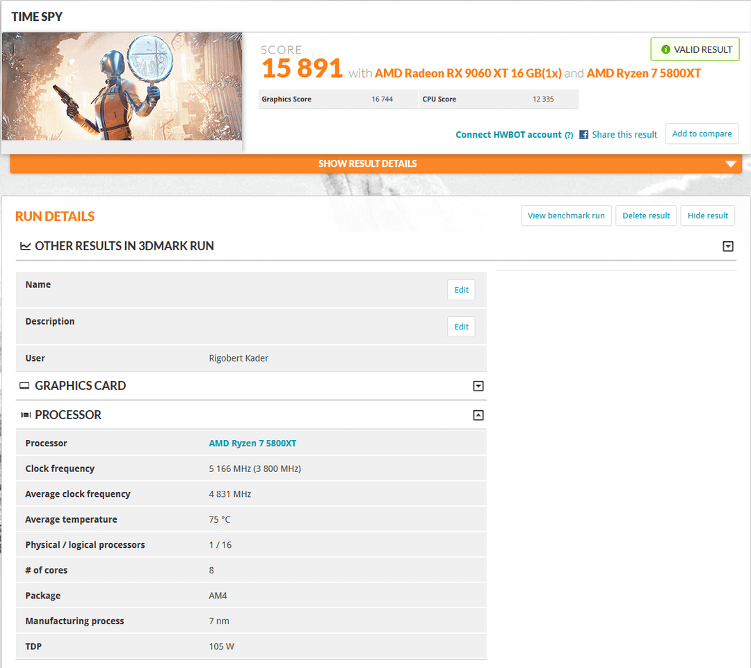Expand the Show Result Details bar

click(x=375, y=164)
